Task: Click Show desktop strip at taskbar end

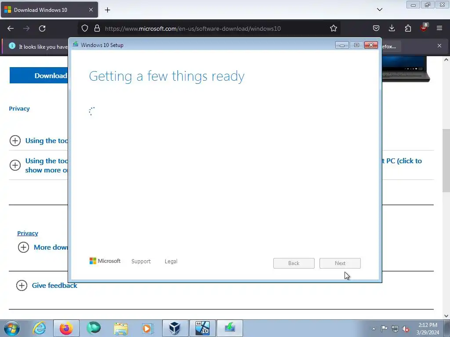Action: click(x=447, y=328)
